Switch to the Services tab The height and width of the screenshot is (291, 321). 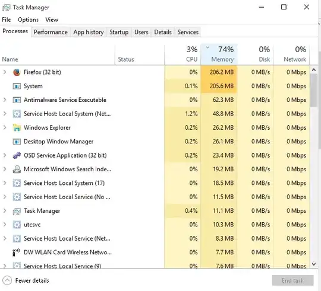pyautogui.click(x=188, y=32)
